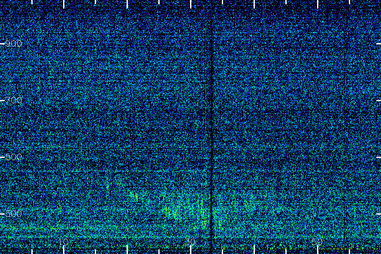Click the 900 frequency axis label

pos(14,44)
